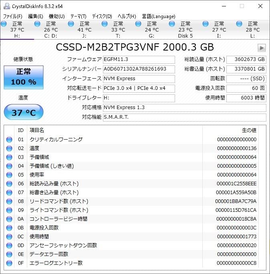Select the L: disk status orb
The image size is (270, 274).
click(239, 24)
